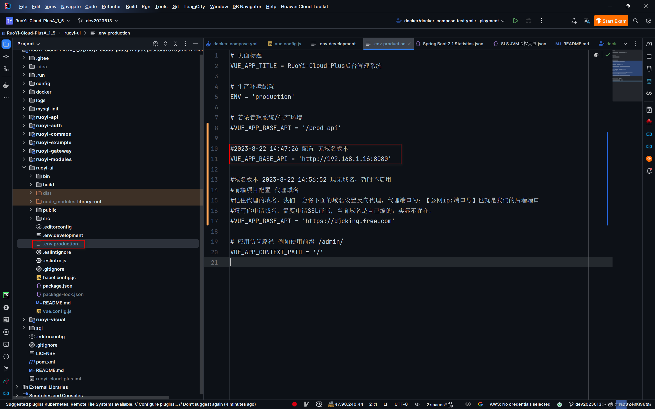Open project name dropdown RuoYi-Cloud-PlusA_1_5
This screenshot has height=409, width=655.
coord(38,21)
